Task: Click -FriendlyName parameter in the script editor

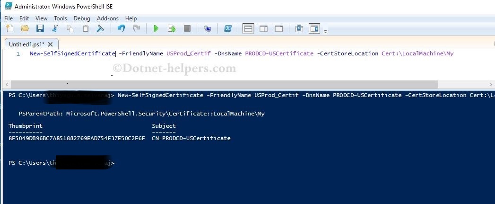Action: click(x=141, y=53)
